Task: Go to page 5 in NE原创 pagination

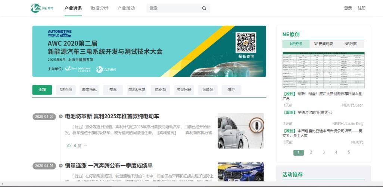Action: (349, 152)
